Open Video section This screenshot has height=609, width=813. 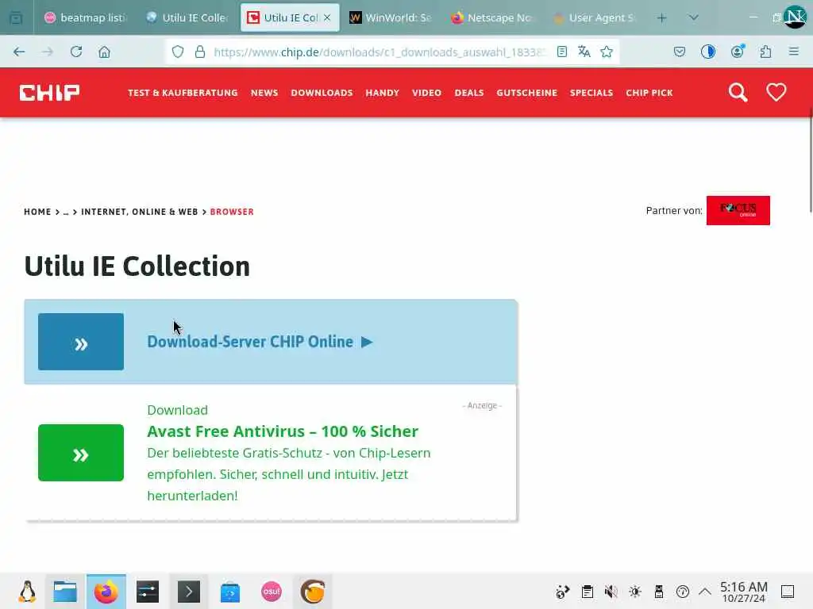click(426, 93)
